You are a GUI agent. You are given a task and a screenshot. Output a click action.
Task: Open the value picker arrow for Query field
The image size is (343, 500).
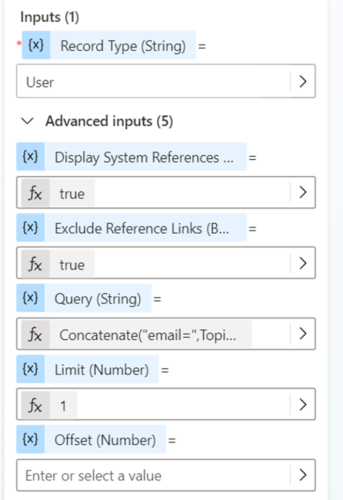click(x=303, y=335)
